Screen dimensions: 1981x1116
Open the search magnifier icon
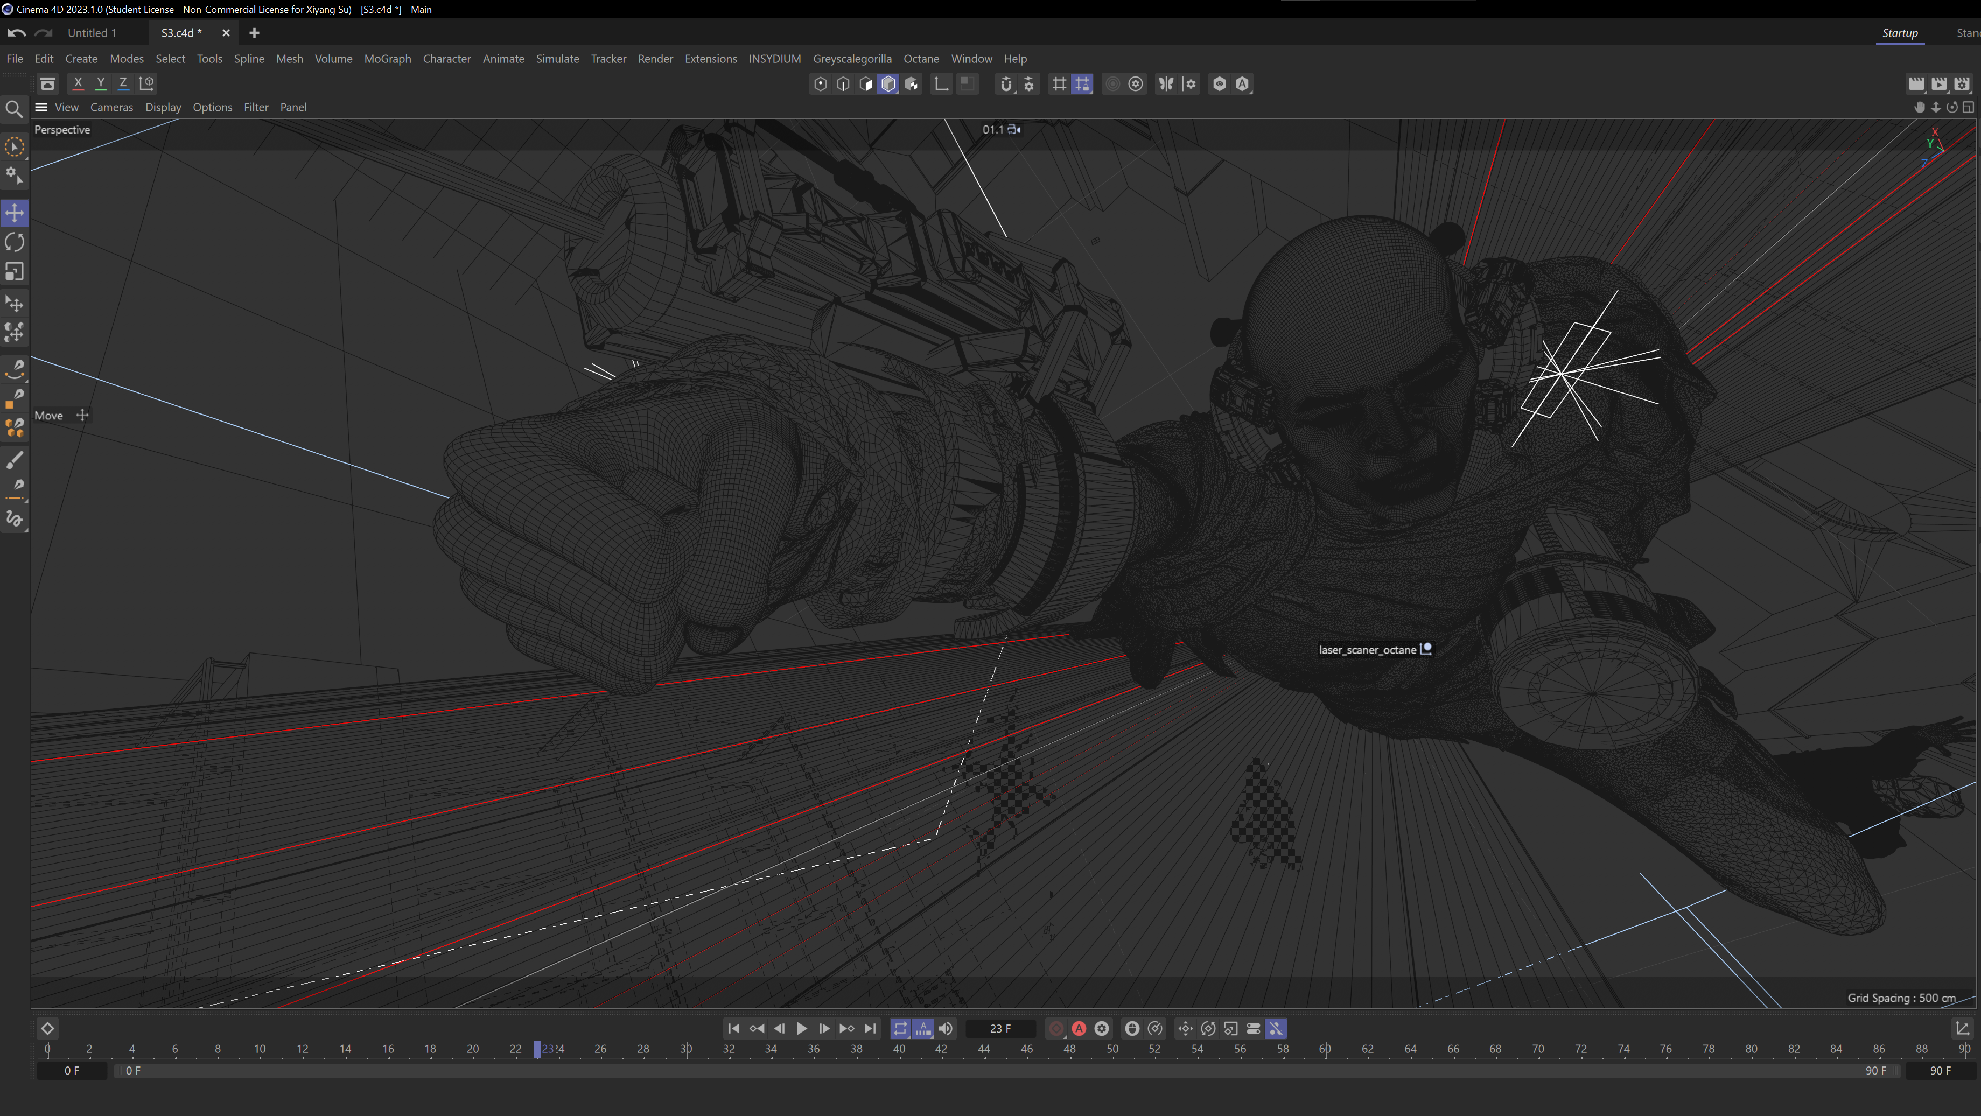coord(14,109)
